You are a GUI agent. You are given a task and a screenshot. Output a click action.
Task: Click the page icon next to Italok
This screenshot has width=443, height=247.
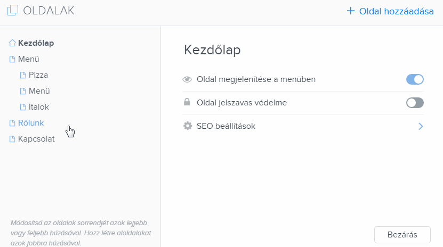pos(23,107)
